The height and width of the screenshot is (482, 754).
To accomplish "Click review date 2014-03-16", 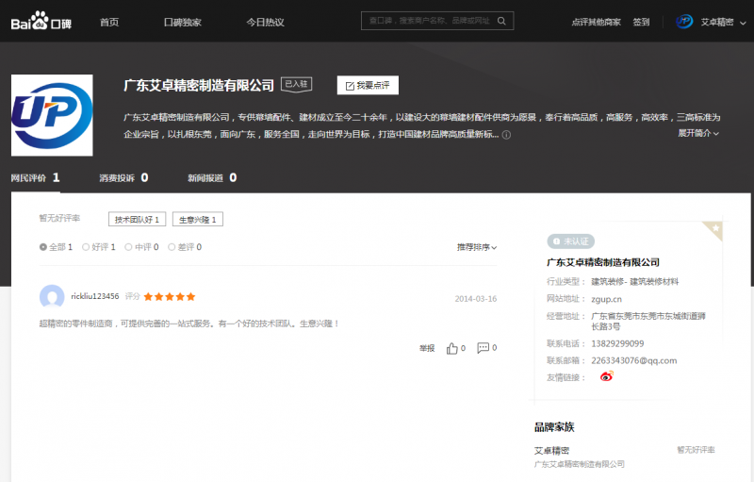I will (x=476, y=299).
